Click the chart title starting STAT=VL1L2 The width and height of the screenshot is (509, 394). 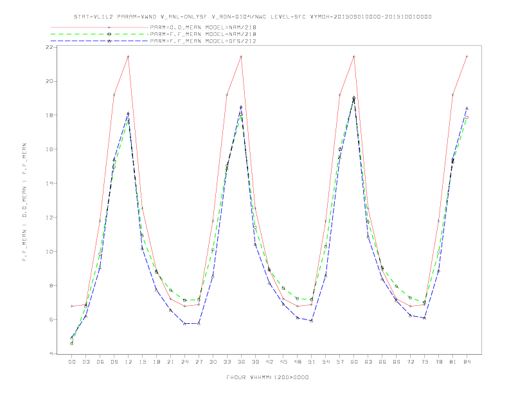tap(253, 17)
